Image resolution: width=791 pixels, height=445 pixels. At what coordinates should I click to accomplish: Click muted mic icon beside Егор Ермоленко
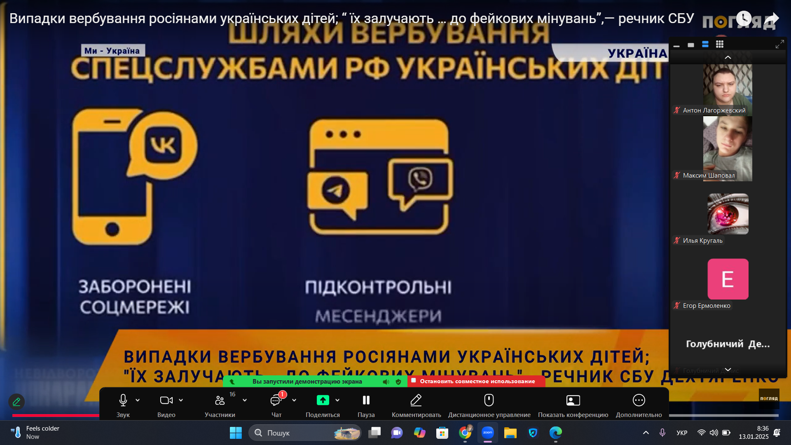click(677, 305)
